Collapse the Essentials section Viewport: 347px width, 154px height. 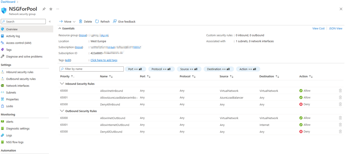pos(67,29)
